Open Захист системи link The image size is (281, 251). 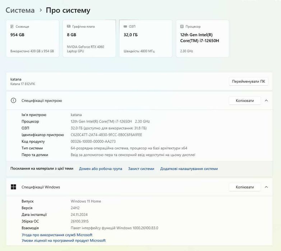pyautogui.click(x=141, y=169)
